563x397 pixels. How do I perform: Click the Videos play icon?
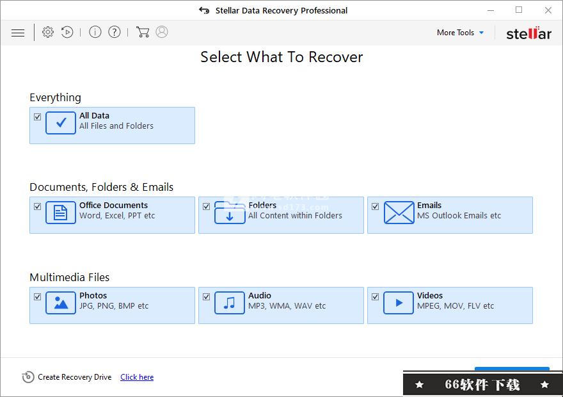[x=399, y=303]
